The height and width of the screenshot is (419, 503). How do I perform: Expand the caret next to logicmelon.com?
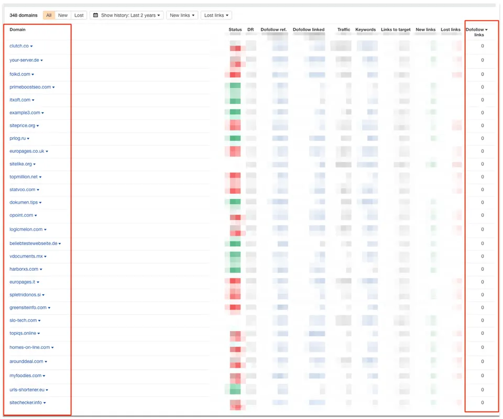point(45,229)
